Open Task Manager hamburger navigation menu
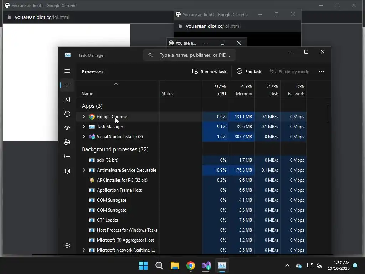The height and width of the screenshot is (274, 365). pyautogui.click(x=67, y=71)
